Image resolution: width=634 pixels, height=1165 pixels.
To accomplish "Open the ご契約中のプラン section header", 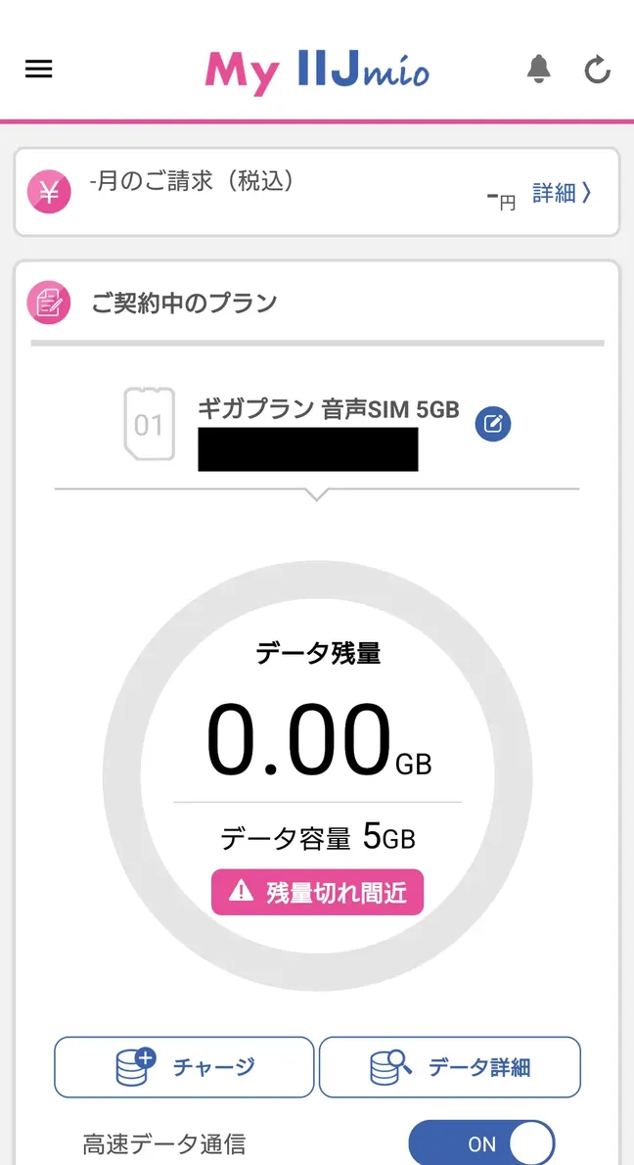I will click(184, 303).
